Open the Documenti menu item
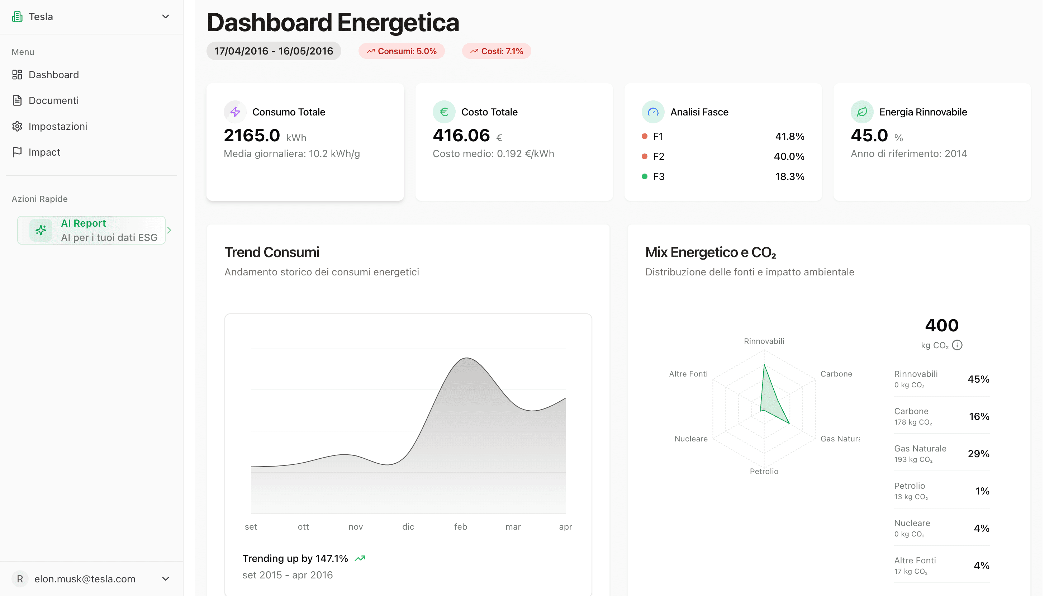1054x596 pixels. [x=92, y=100]
